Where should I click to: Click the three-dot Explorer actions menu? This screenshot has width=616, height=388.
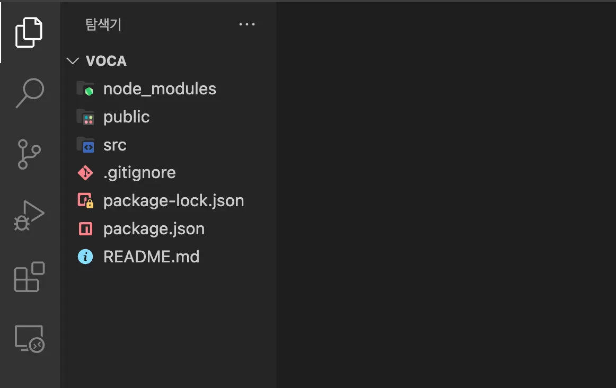point(247,24)
